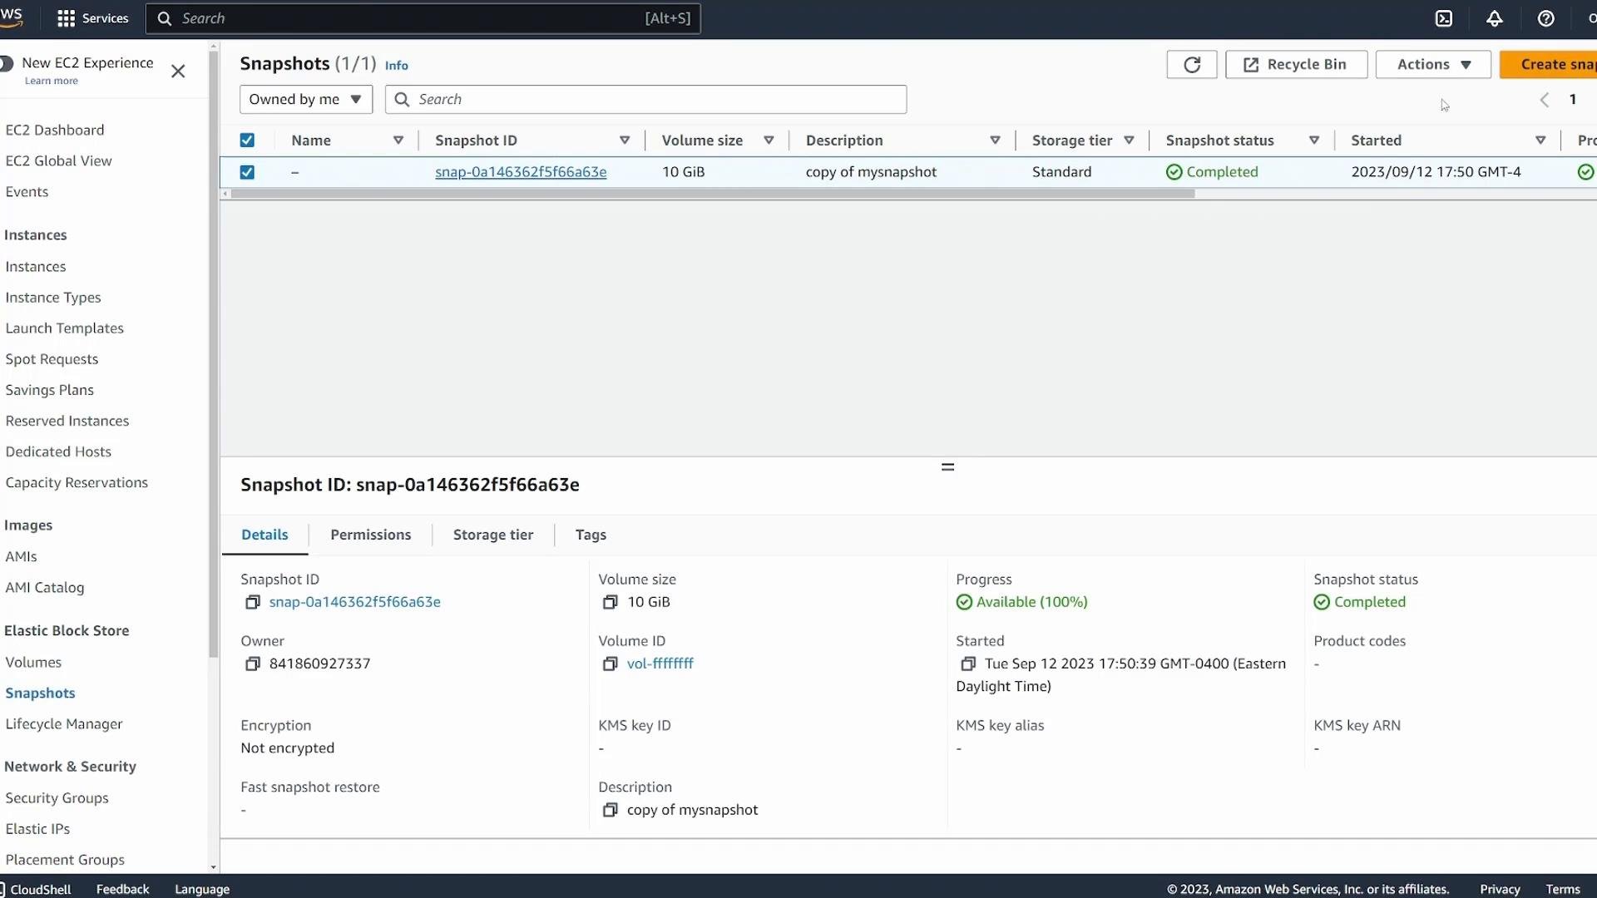This screenshot has width=1597, height=898.
Task: Expand the Actions dropdown menu
Action: pyautogui.click(x=1433, y=65)
